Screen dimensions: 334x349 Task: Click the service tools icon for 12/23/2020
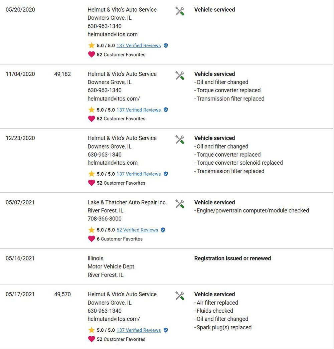click(x=180, y=140)
